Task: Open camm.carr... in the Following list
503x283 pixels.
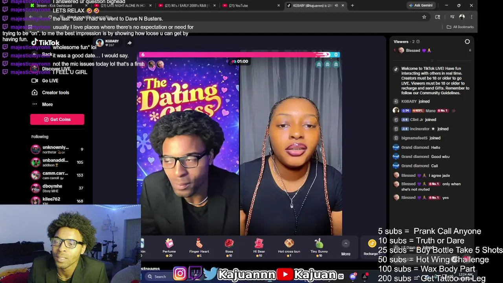Action: [x=57, y=175]
